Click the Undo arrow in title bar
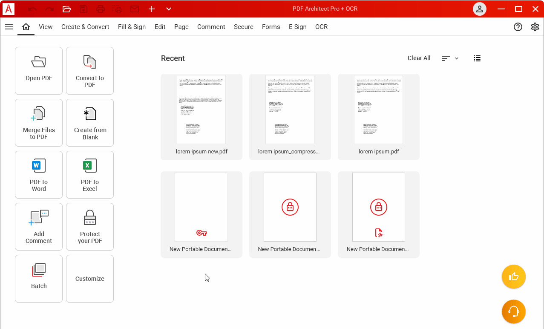 pos(32,9)
